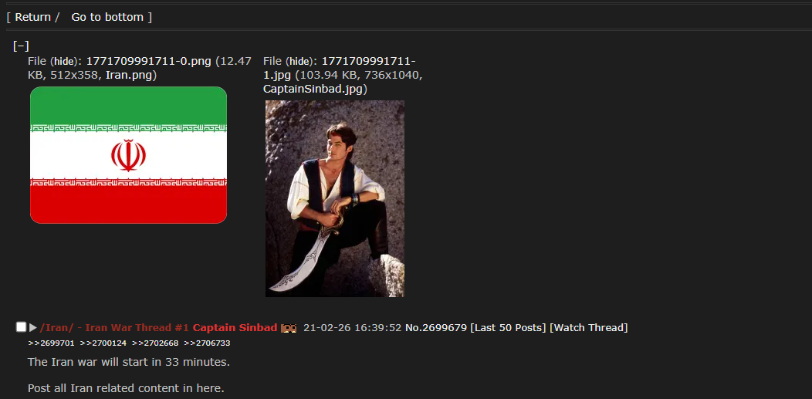Click the original filename Iran.png
Image resolution: width=812 pixels, height=399 pixels.
pyautogui.click(x=129, y=76)
